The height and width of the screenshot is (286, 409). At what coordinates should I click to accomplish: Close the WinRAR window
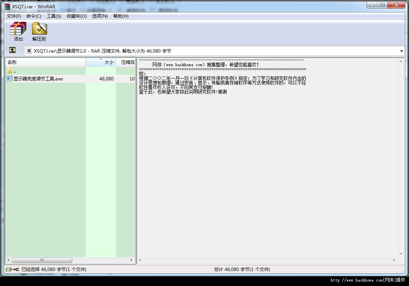[x=396, y=5]
